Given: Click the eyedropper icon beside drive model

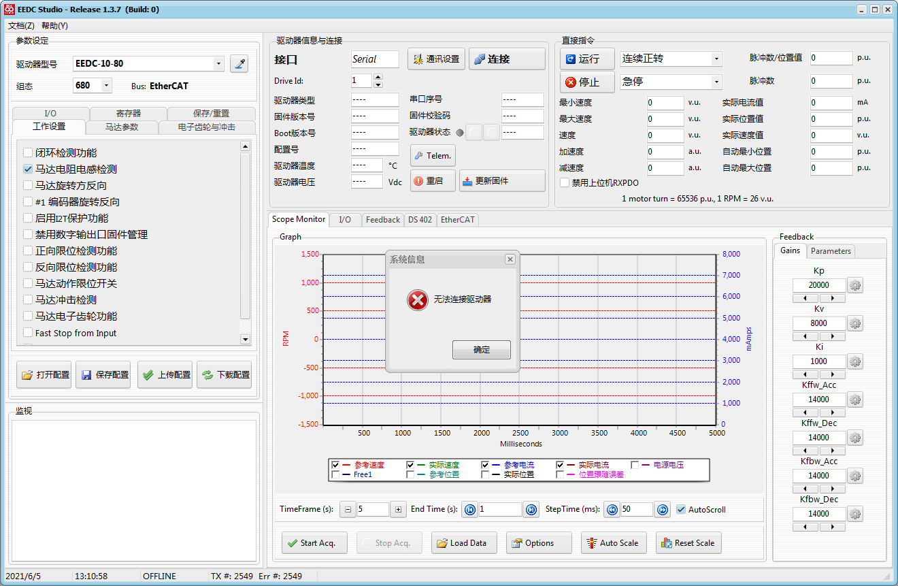Looking at the screenshot, I should point(239,64).
